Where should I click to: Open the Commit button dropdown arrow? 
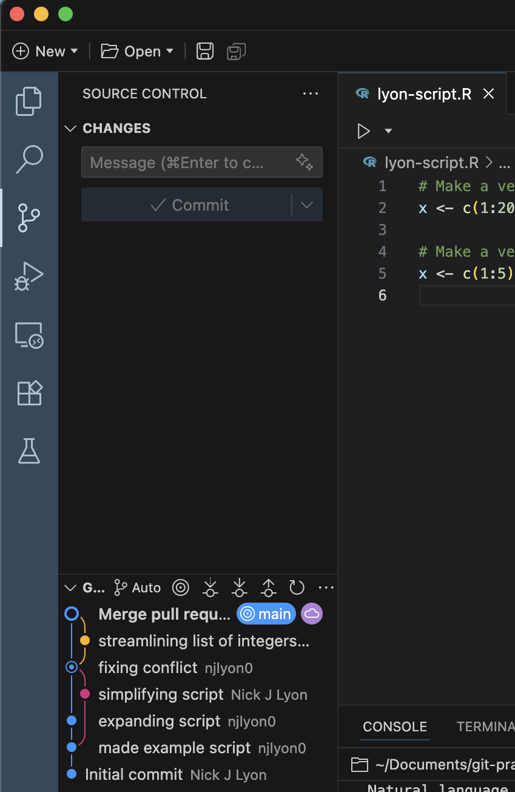coord(306,205)
